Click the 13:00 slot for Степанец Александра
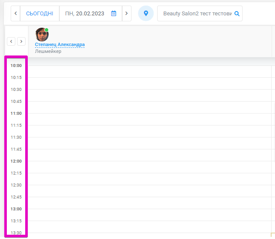The image size is (275, 239). [150, 215]
